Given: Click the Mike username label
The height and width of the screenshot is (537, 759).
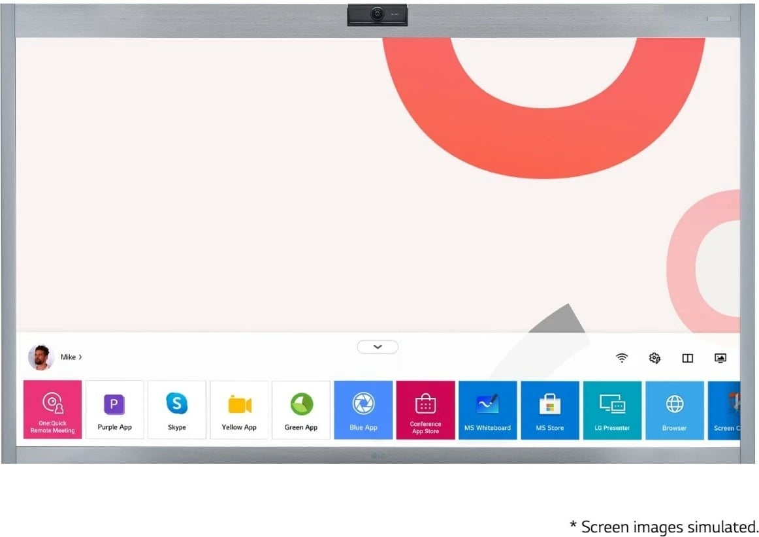Looking at the screenshot, I should 68,357.
